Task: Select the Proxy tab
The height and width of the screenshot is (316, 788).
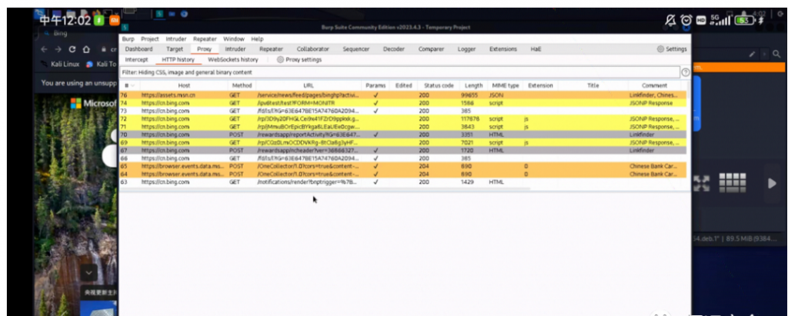Action: pos(205,49)
